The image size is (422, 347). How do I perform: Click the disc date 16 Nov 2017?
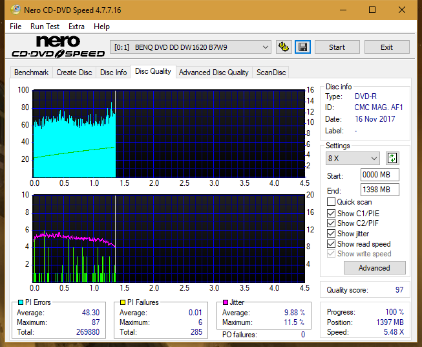(375, 119)
